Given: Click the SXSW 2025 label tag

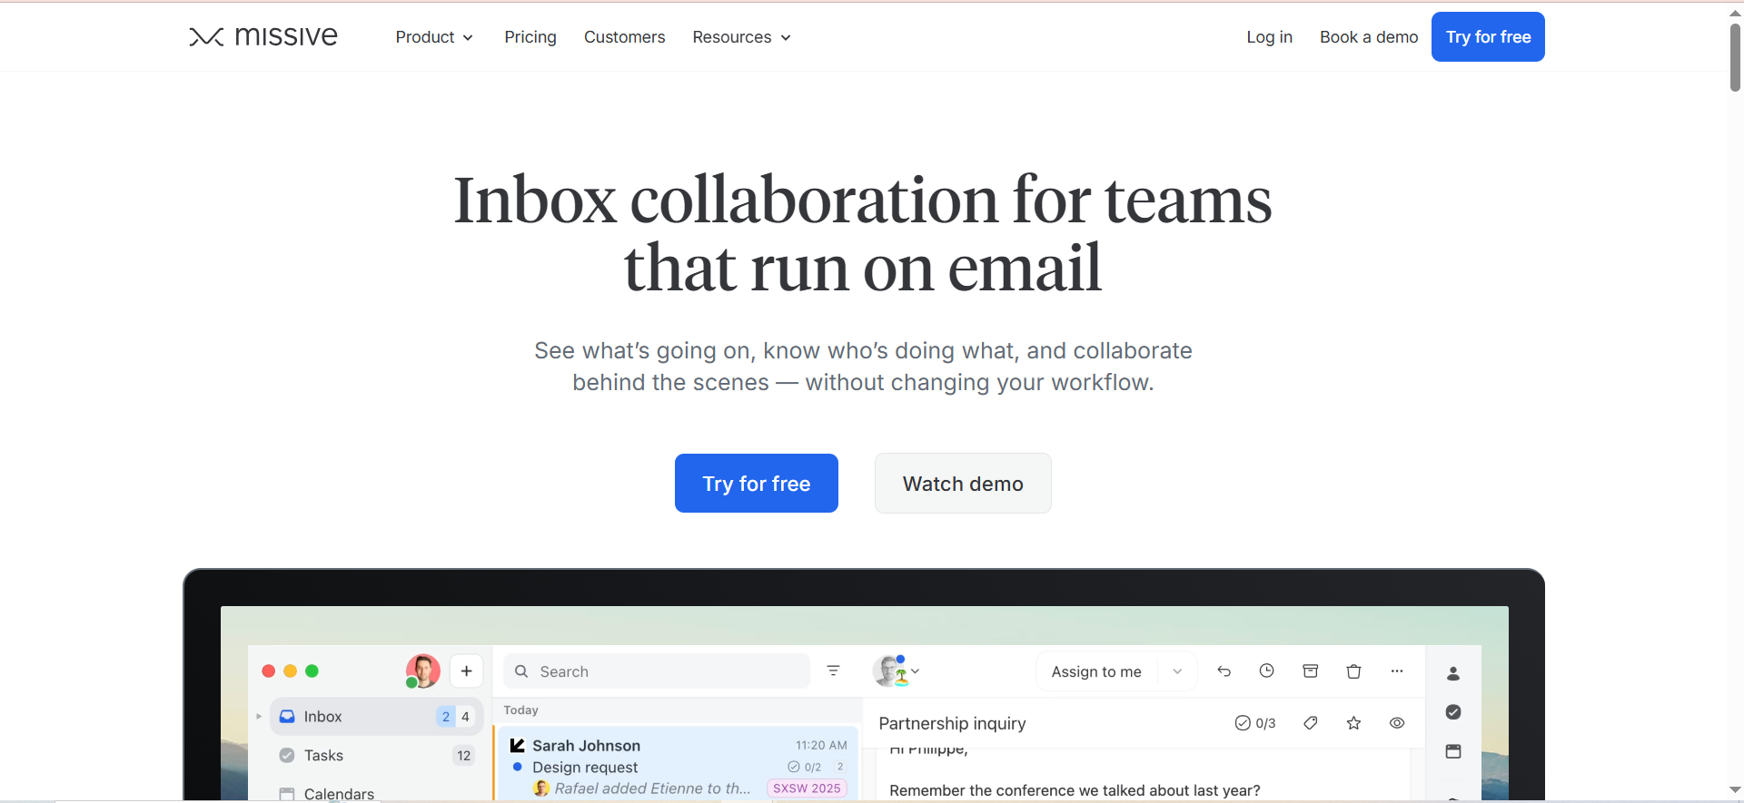Looking at the screenshot, I should pos(807,788).
